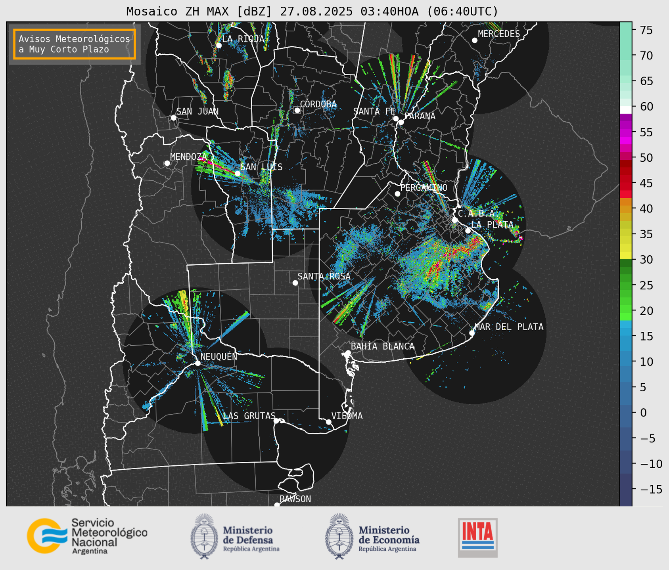Click the Mar del Plata marker dot
Image resolution: width=669 pixels, height=570 pixels.
tap(472, 333)
